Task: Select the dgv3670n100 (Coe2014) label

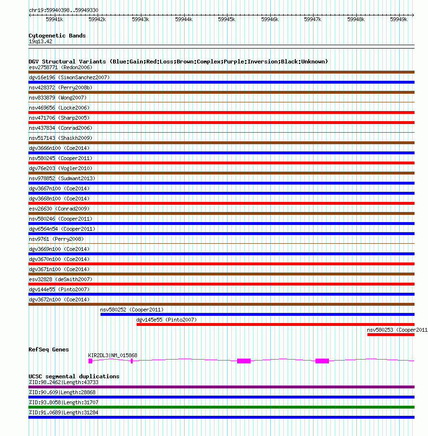Action: coord(59,259)
